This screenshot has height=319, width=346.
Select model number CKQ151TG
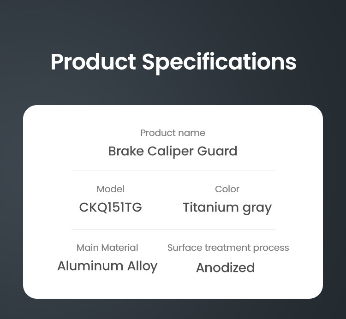tap(110, 207)
